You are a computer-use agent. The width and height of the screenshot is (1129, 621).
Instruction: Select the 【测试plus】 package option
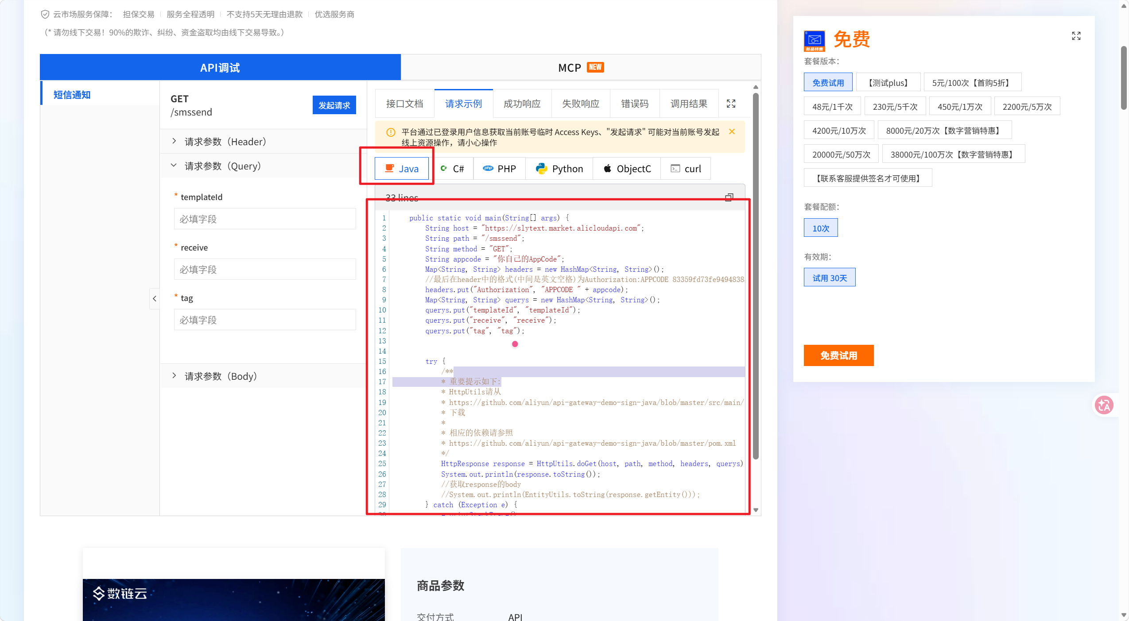coord(888,82)
